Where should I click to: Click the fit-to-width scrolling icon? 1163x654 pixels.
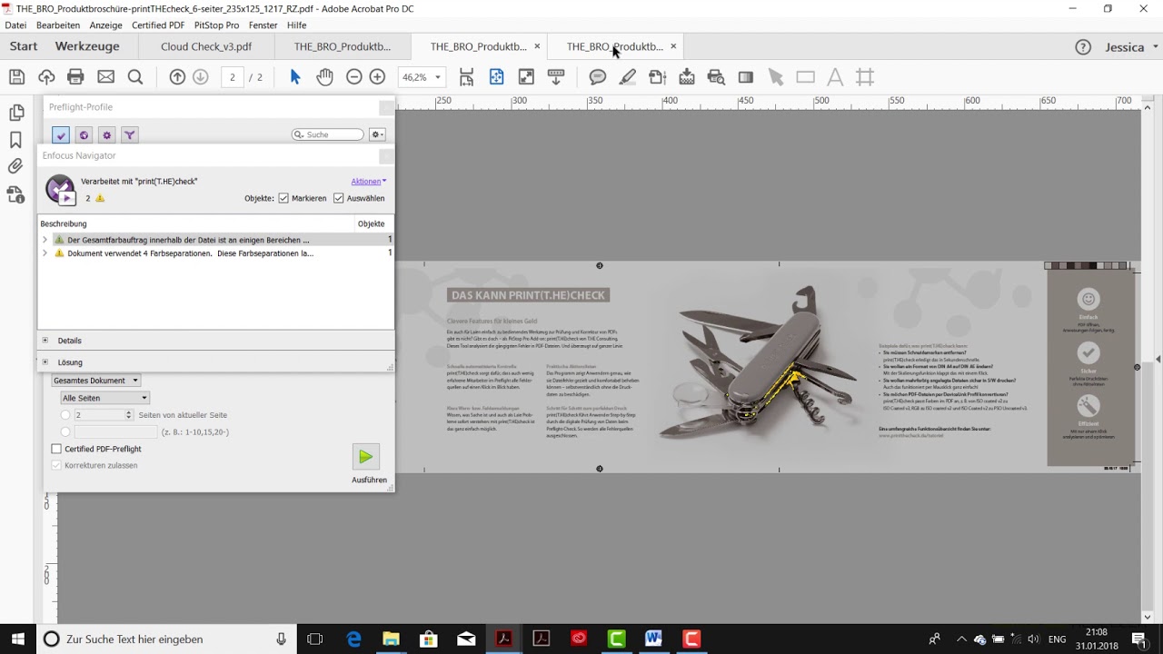coord(467,77)
